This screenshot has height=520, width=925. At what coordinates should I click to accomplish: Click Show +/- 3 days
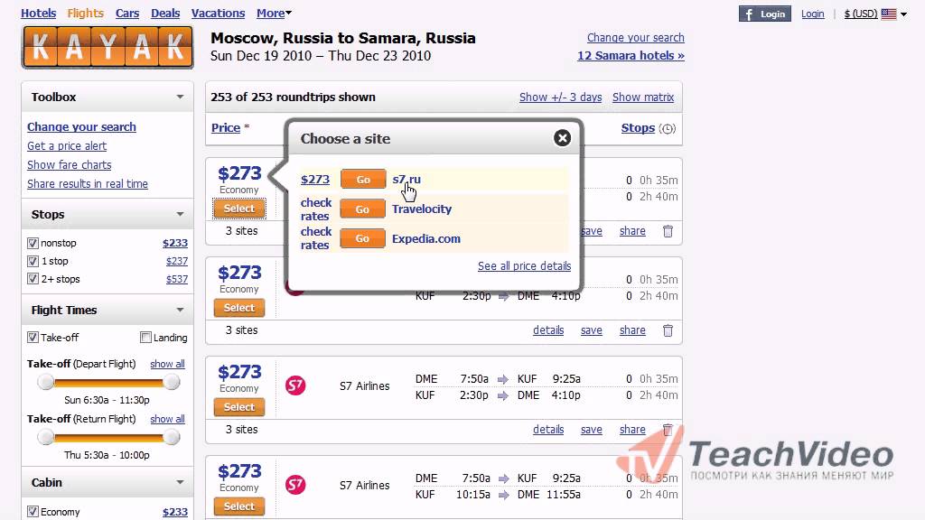point(560,97)
